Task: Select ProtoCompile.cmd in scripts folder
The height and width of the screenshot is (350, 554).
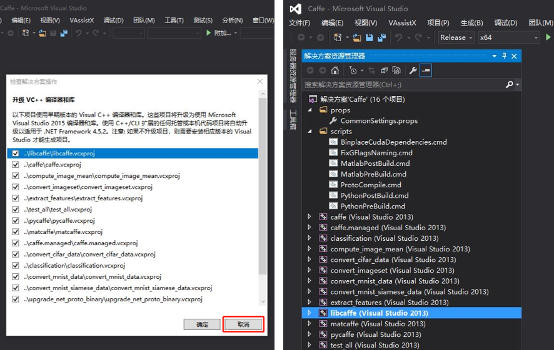Action: 371,185
